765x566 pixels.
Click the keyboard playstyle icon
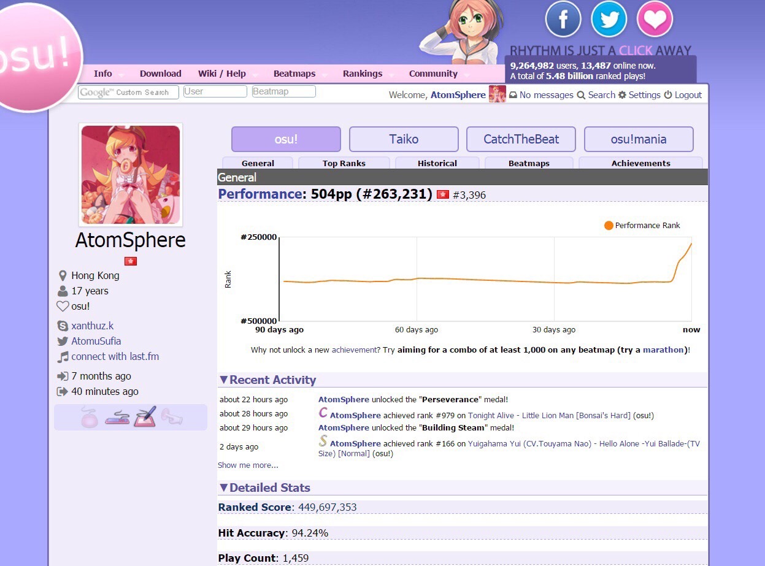click(x=117, y=418)
